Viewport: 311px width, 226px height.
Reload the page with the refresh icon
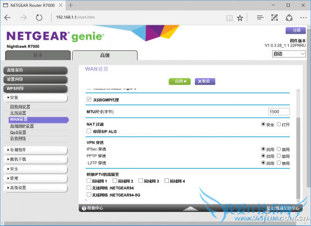pyautogui.click(x=39, y=18)
